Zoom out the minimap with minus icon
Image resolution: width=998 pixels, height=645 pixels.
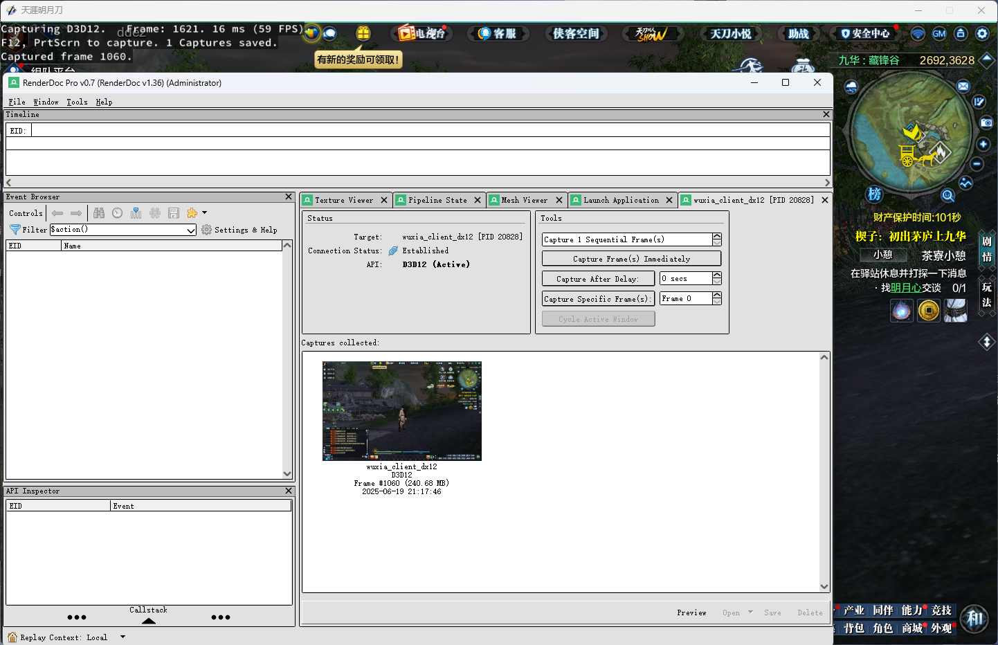977,164
